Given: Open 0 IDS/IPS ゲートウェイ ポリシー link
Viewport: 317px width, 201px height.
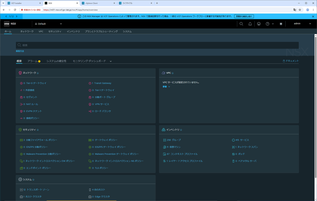Looking at the screenshot, I should coord(109,147).
